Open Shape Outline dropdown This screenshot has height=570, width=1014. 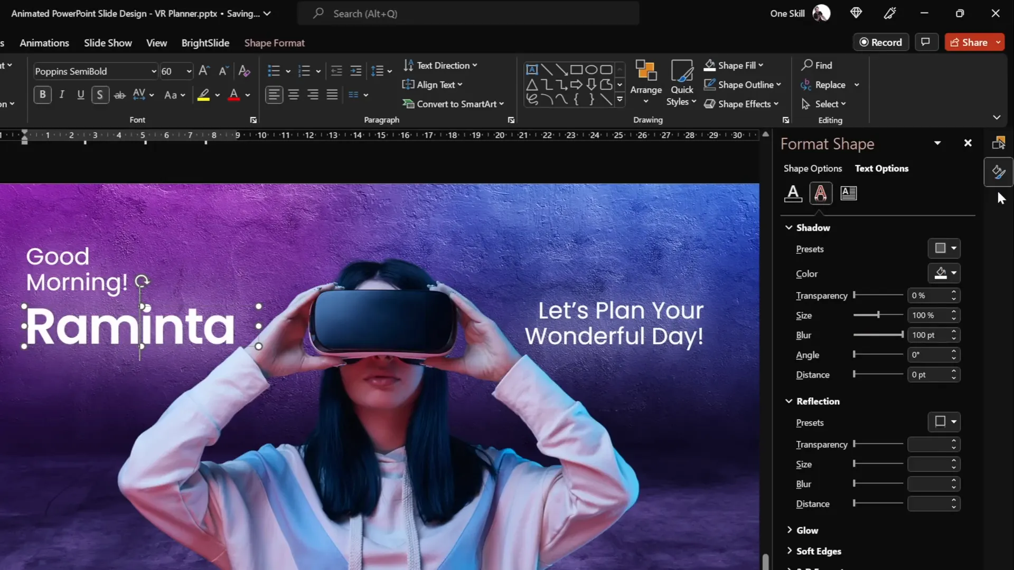pyautogui.click(x=742, y=84)
